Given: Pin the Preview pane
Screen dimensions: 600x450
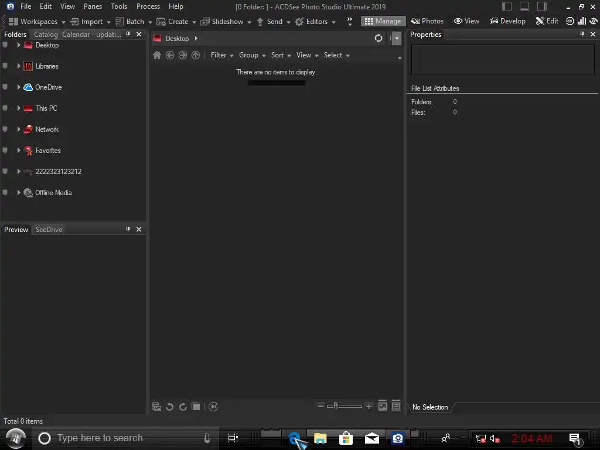Looking at the screenshot, I should (x=128, y=229).
